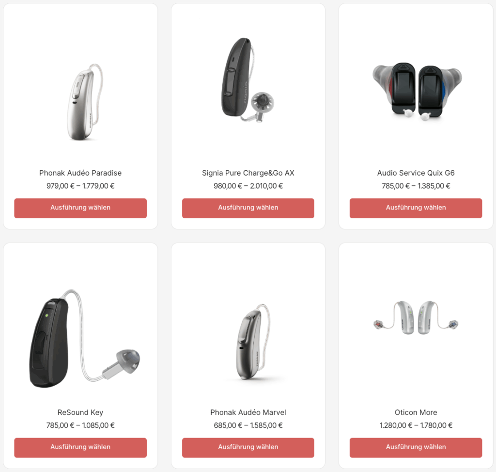This screenshot has width=496, height=472.
Task: Click Ausführung wählen for Oticon More
Action: [x=416, y=448]
